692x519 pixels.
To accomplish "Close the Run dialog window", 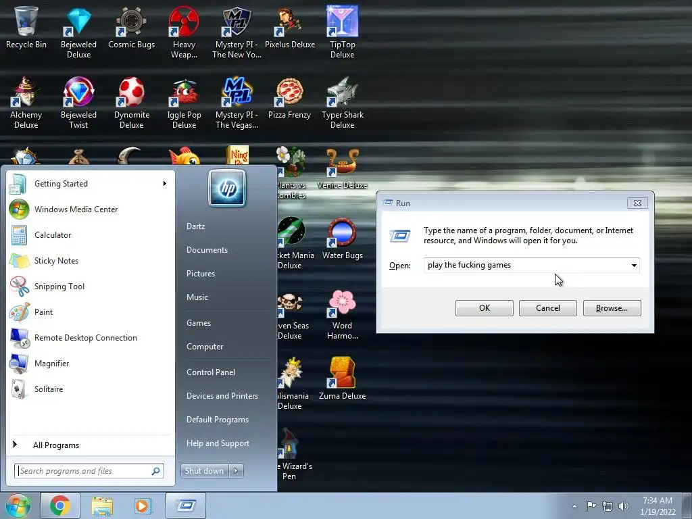I will [x=637, y=203].
